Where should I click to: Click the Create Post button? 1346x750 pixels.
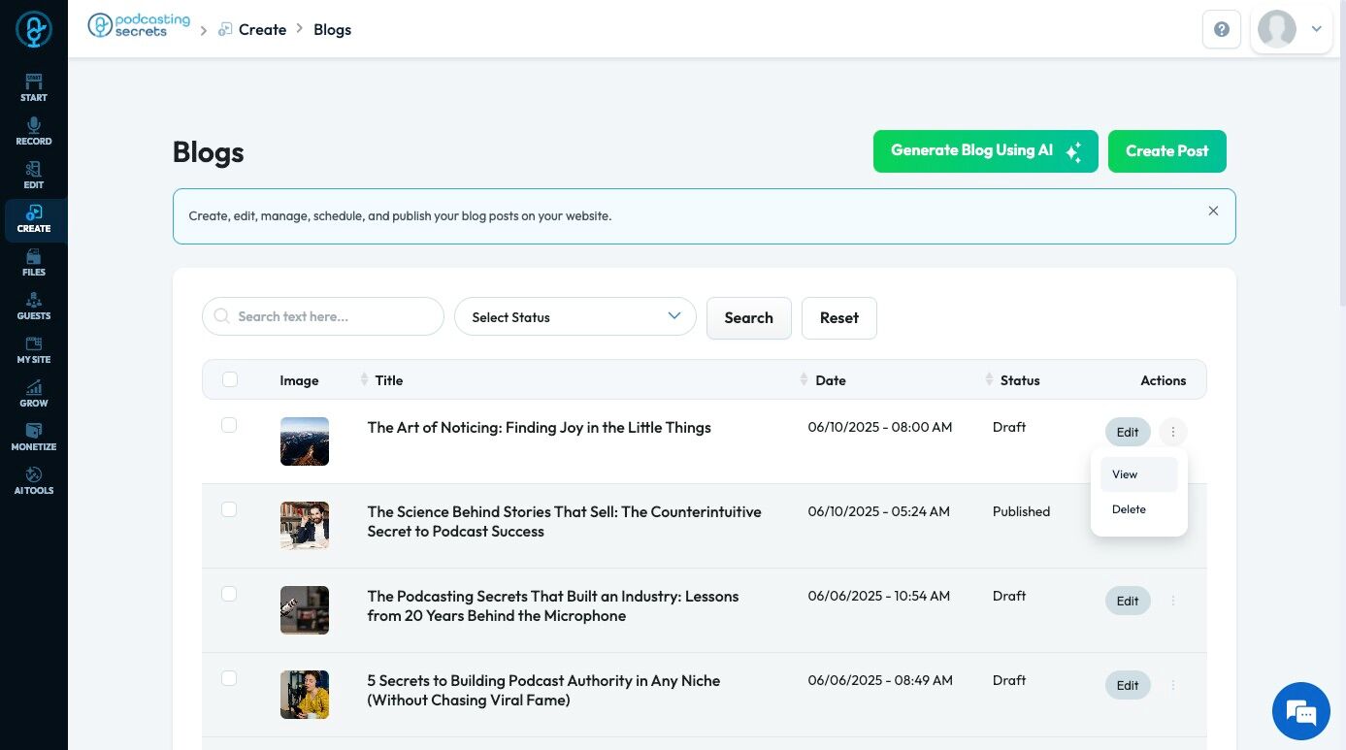pyautogui.click(x=1166, y=151)
